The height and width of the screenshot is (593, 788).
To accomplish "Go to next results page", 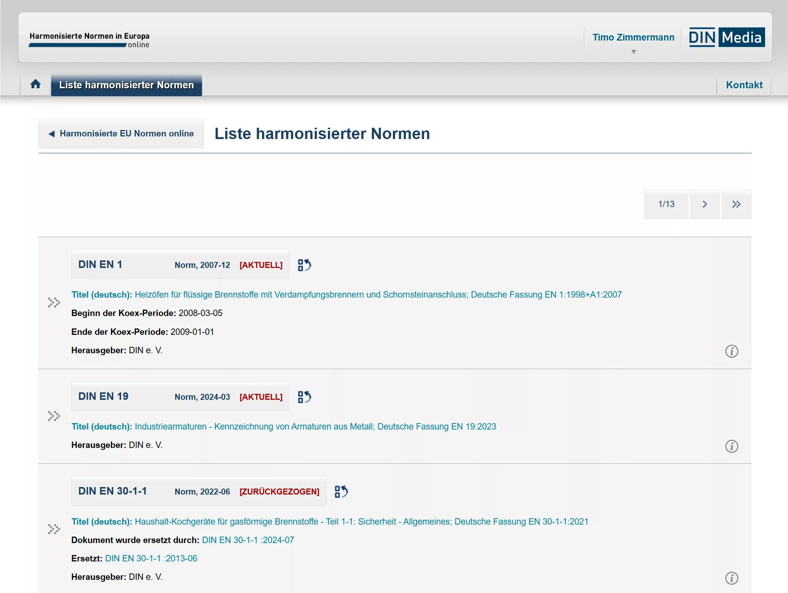I will (705, 204).
